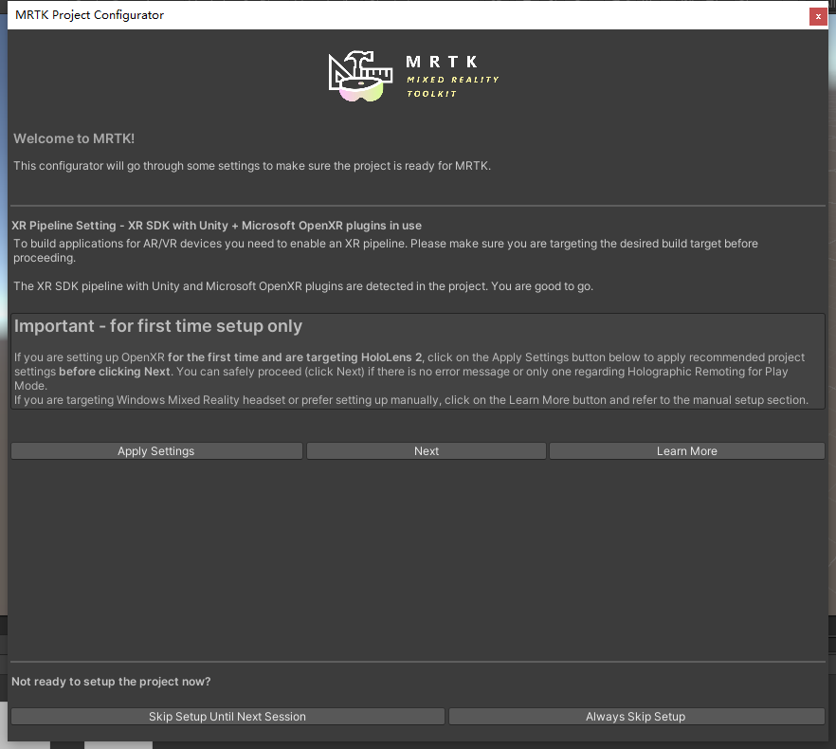
Task: Open the Learn More documentation button
Action: [x=686, y=450]
